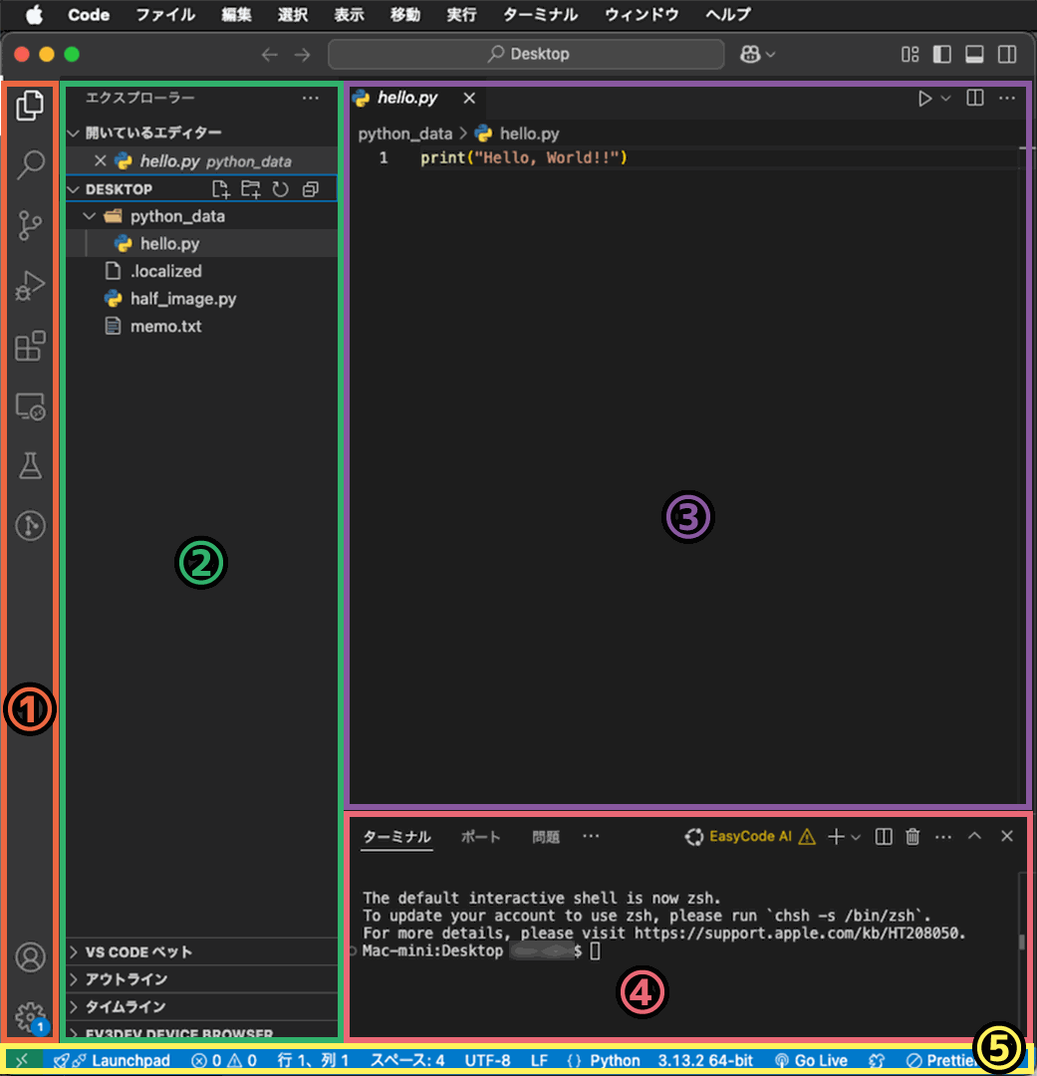Screen dimensions: 1037x1076
Task: Refresh the Explorer file tree
Action: coord(280,189)
